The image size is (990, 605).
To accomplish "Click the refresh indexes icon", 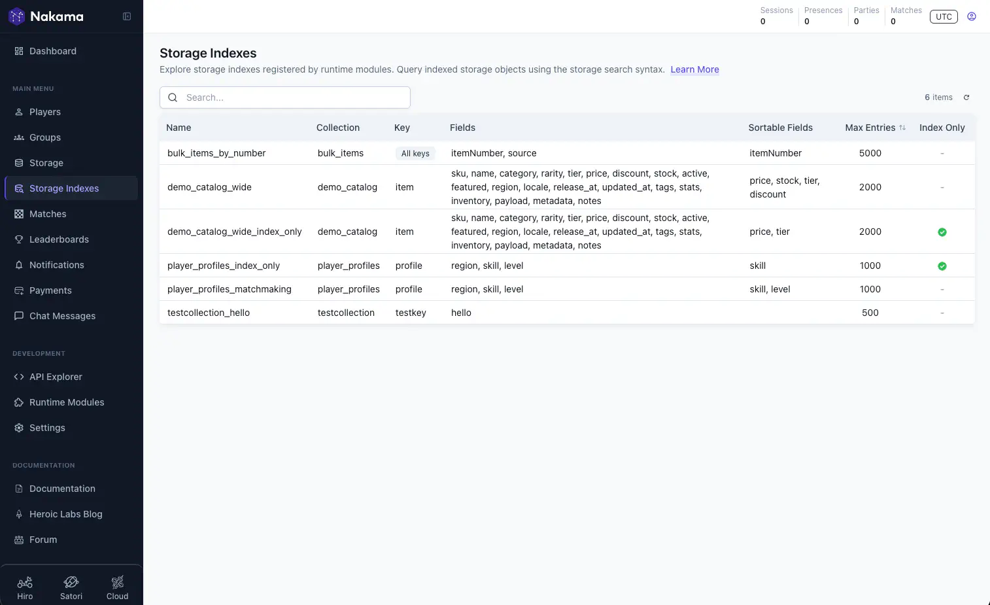I will pyautogui.click(x=966, y=97).
